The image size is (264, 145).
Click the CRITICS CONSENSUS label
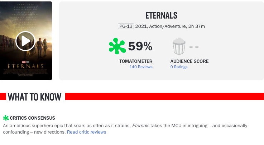(x=32, y=118)
